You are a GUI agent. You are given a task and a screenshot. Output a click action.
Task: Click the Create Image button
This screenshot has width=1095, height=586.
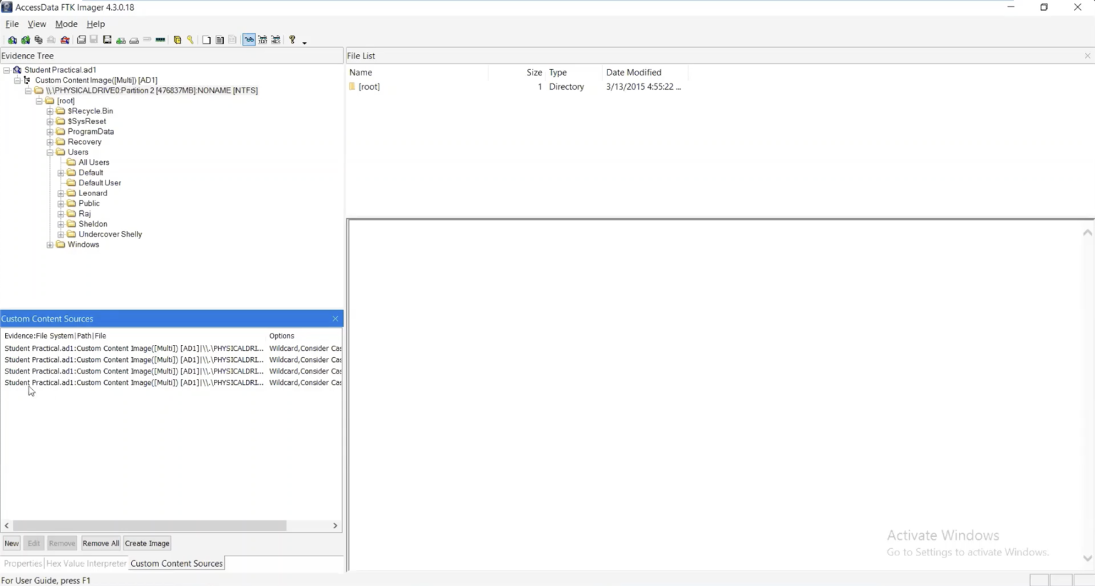point(147,543)
